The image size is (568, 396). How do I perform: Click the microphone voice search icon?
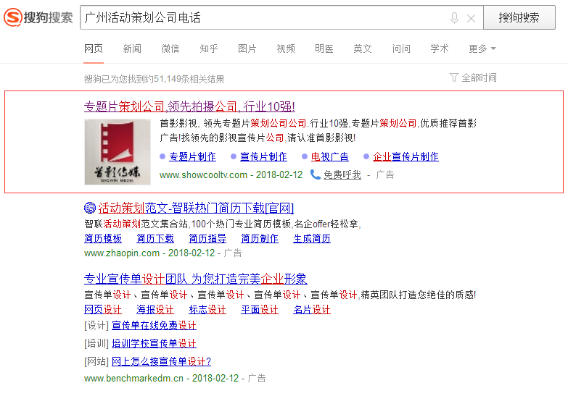[x=455, y=18]
